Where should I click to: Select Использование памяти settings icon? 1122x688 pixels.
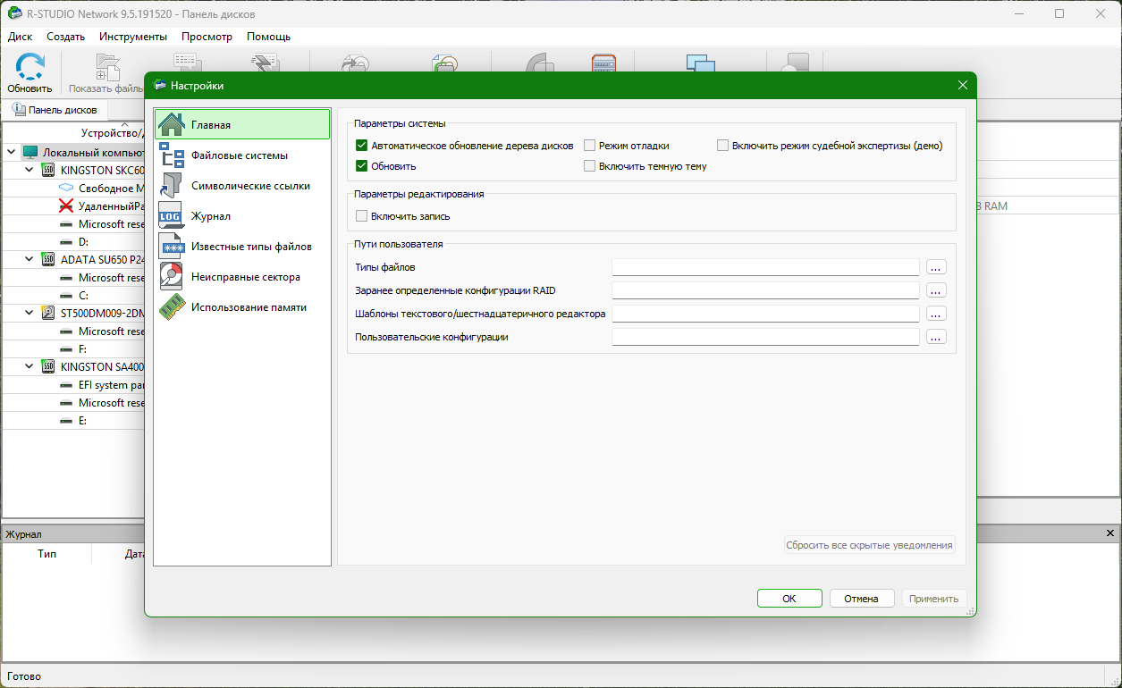pos(171,307)
